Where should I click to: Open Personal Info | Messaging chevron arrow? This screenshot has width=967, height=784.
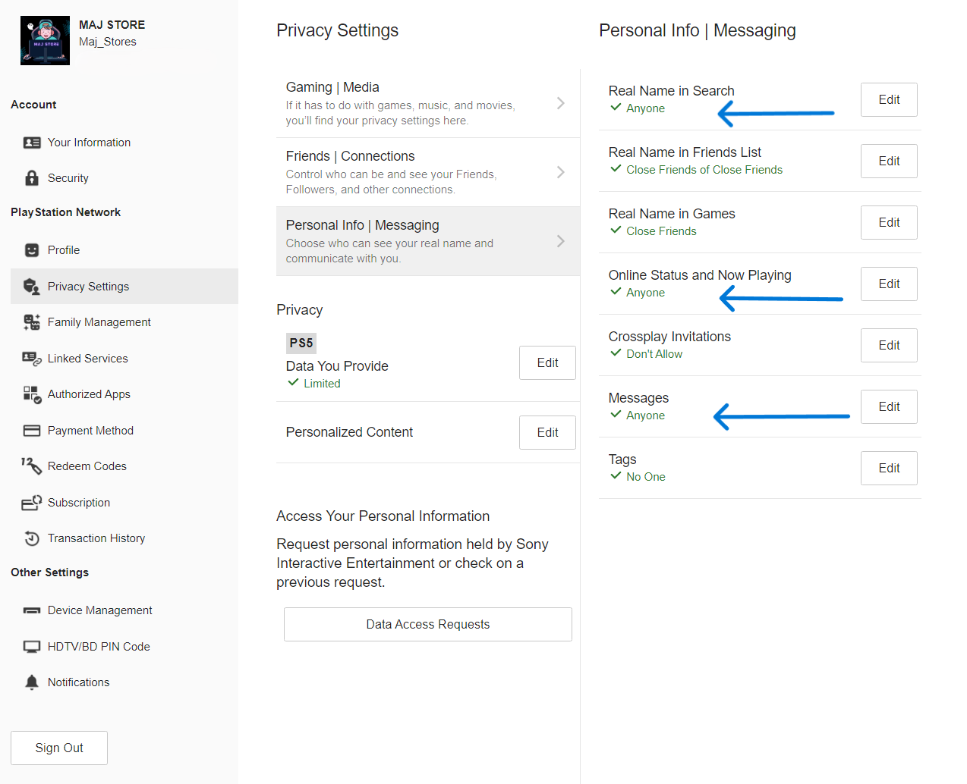click(560, 241)
